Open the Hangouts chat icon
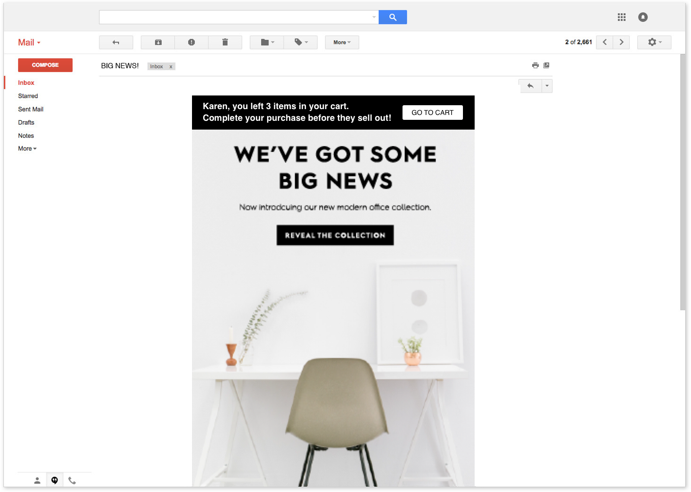This screenshot has width=691, height=492. 55,480
